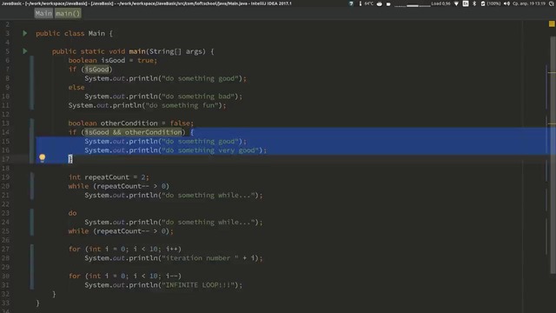
Task: Click "do something bad" string literal
Action: pos(198,97)
